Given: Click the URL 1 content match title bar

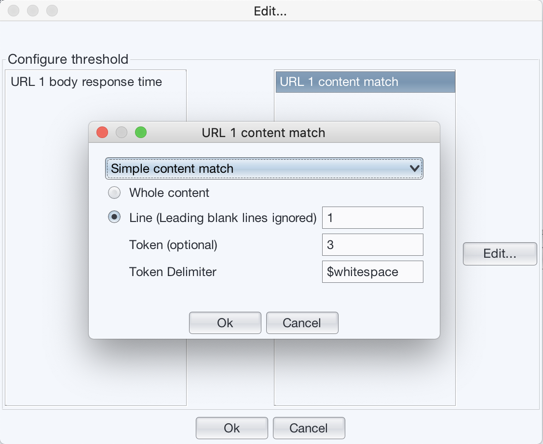Looking at the screenshot, I should tap(264, 132).
